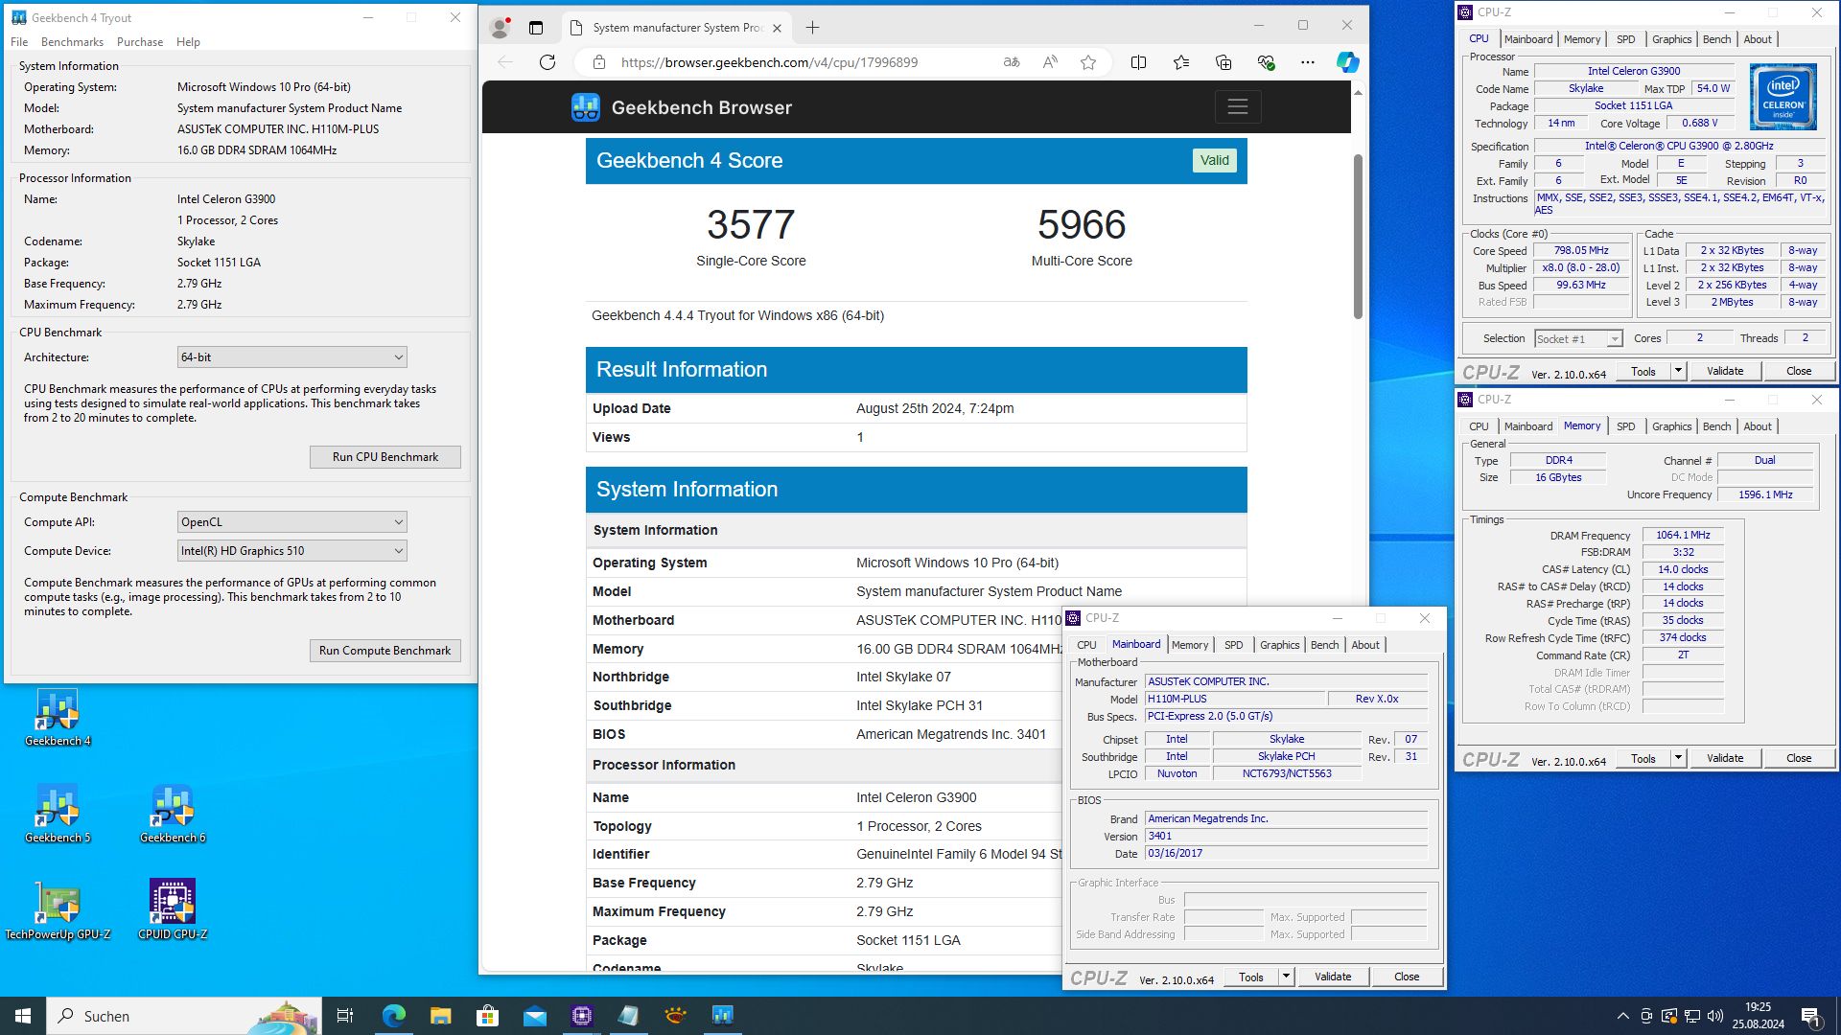The width and height of the screenshot is (1841, 1035).
Task: Open Architecture dropdown in Geekbench
Action: (292, 357)
